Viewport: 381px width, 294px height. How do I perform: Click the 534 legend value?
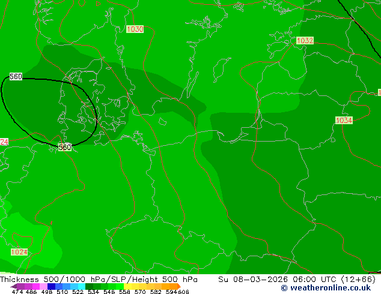point(93,292)
